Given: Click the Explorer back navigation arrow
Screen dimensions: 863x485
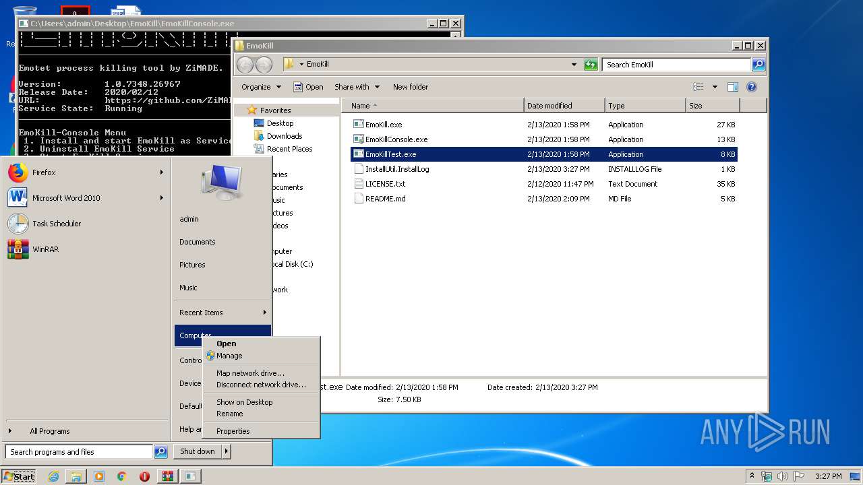Looking at the screenshot, I should click(x=245, y=65).
